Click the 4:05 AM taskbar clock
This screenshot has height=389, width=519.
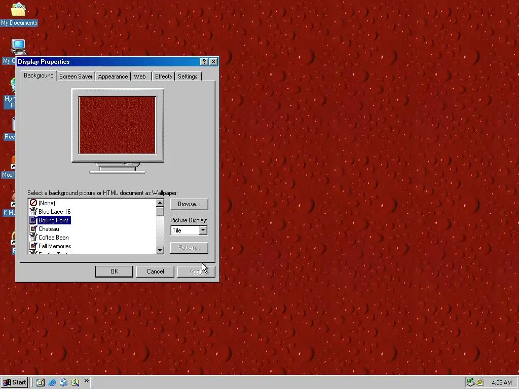pyautogui.click(x=501, y=383)
